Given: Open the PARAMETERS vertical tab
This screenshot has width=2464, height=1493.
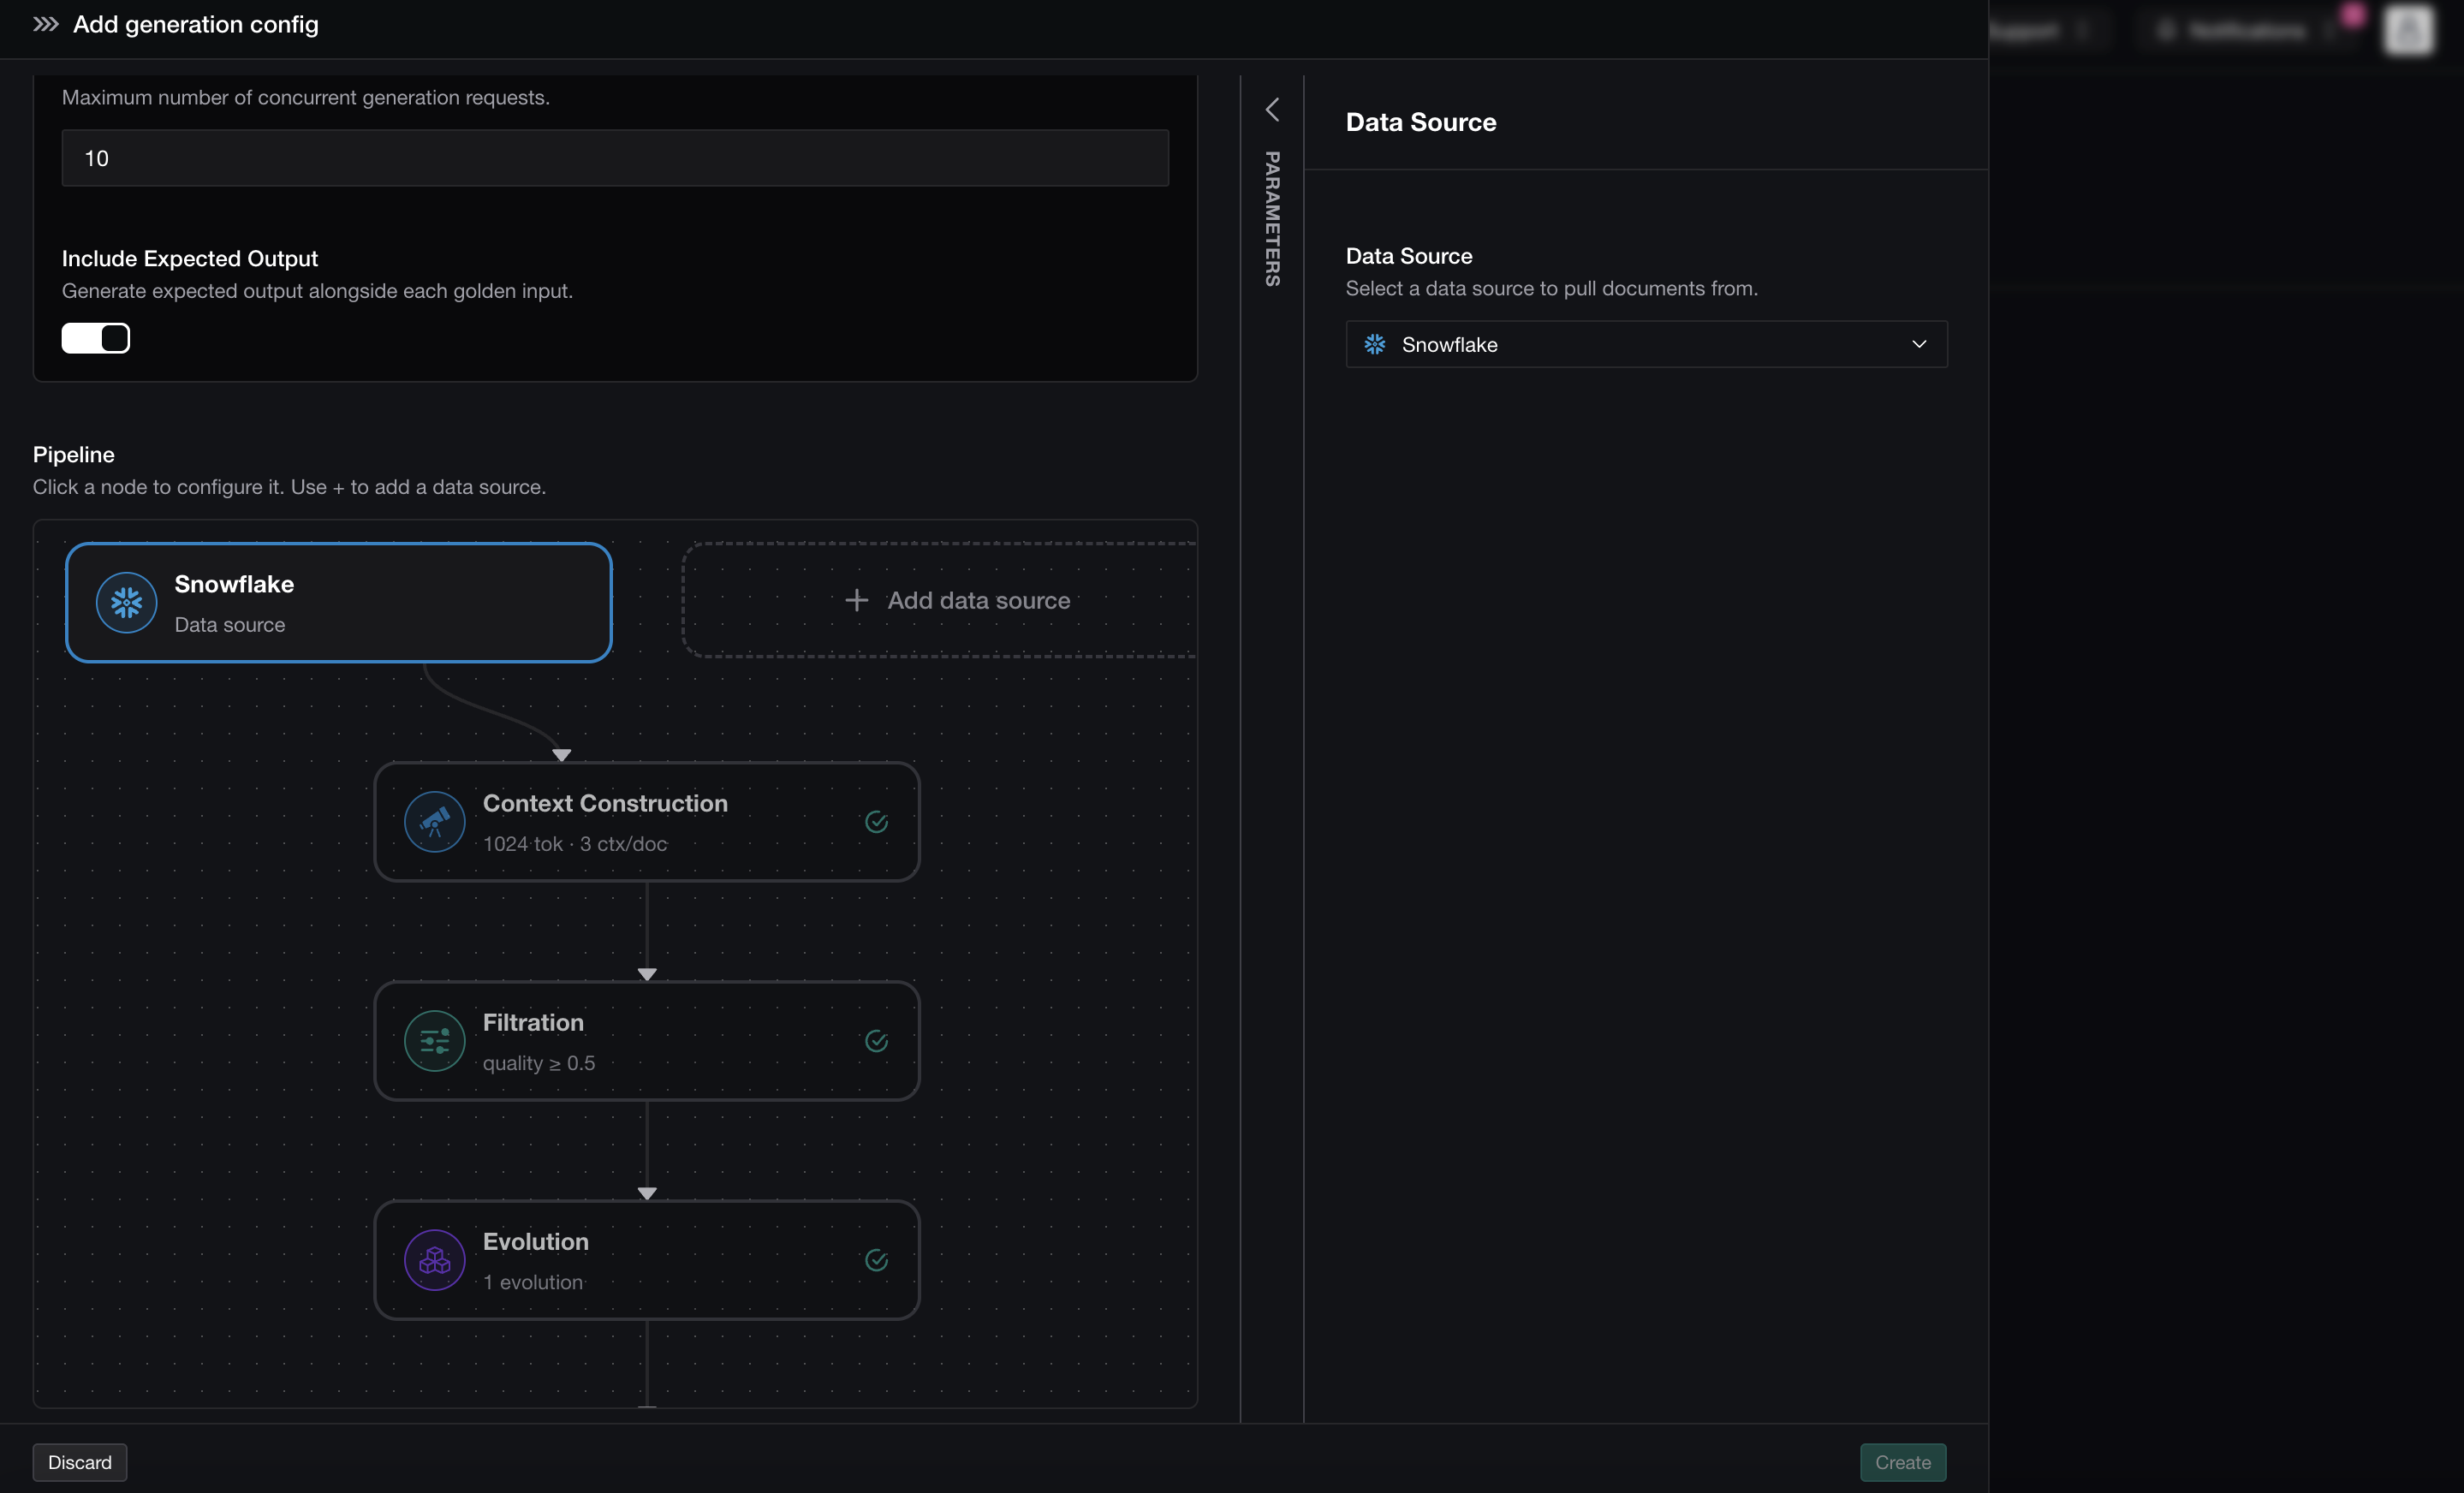Looking at the screenshot, I should 1272,219.
